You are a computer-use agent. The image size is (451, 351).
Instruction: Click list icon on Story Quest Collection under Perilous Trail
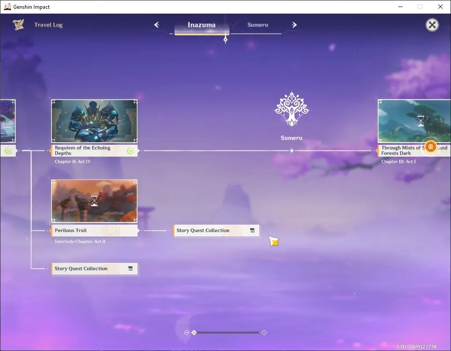[130, 269]
